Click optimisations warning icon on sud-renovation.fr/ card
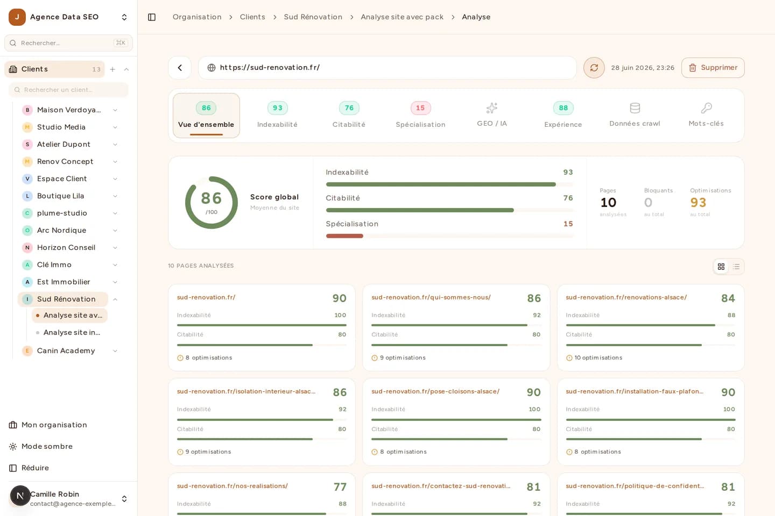Viewport: 775px width, 516px height. coord(180,358)
